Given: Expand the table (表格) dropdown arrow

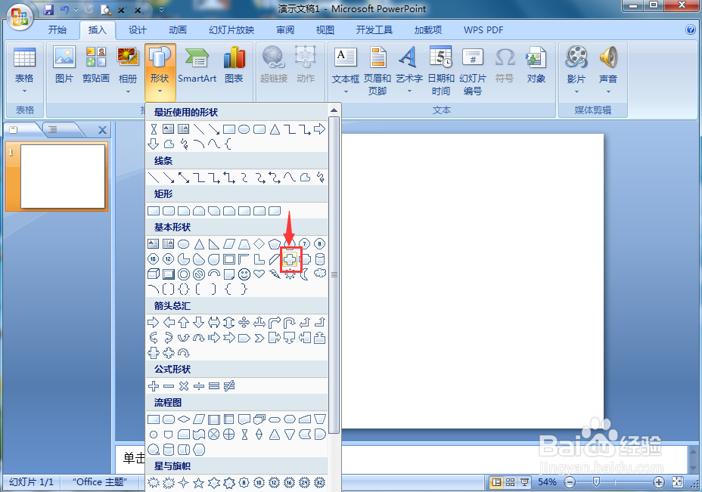Looking at the screenshot, I should (25, 91).
